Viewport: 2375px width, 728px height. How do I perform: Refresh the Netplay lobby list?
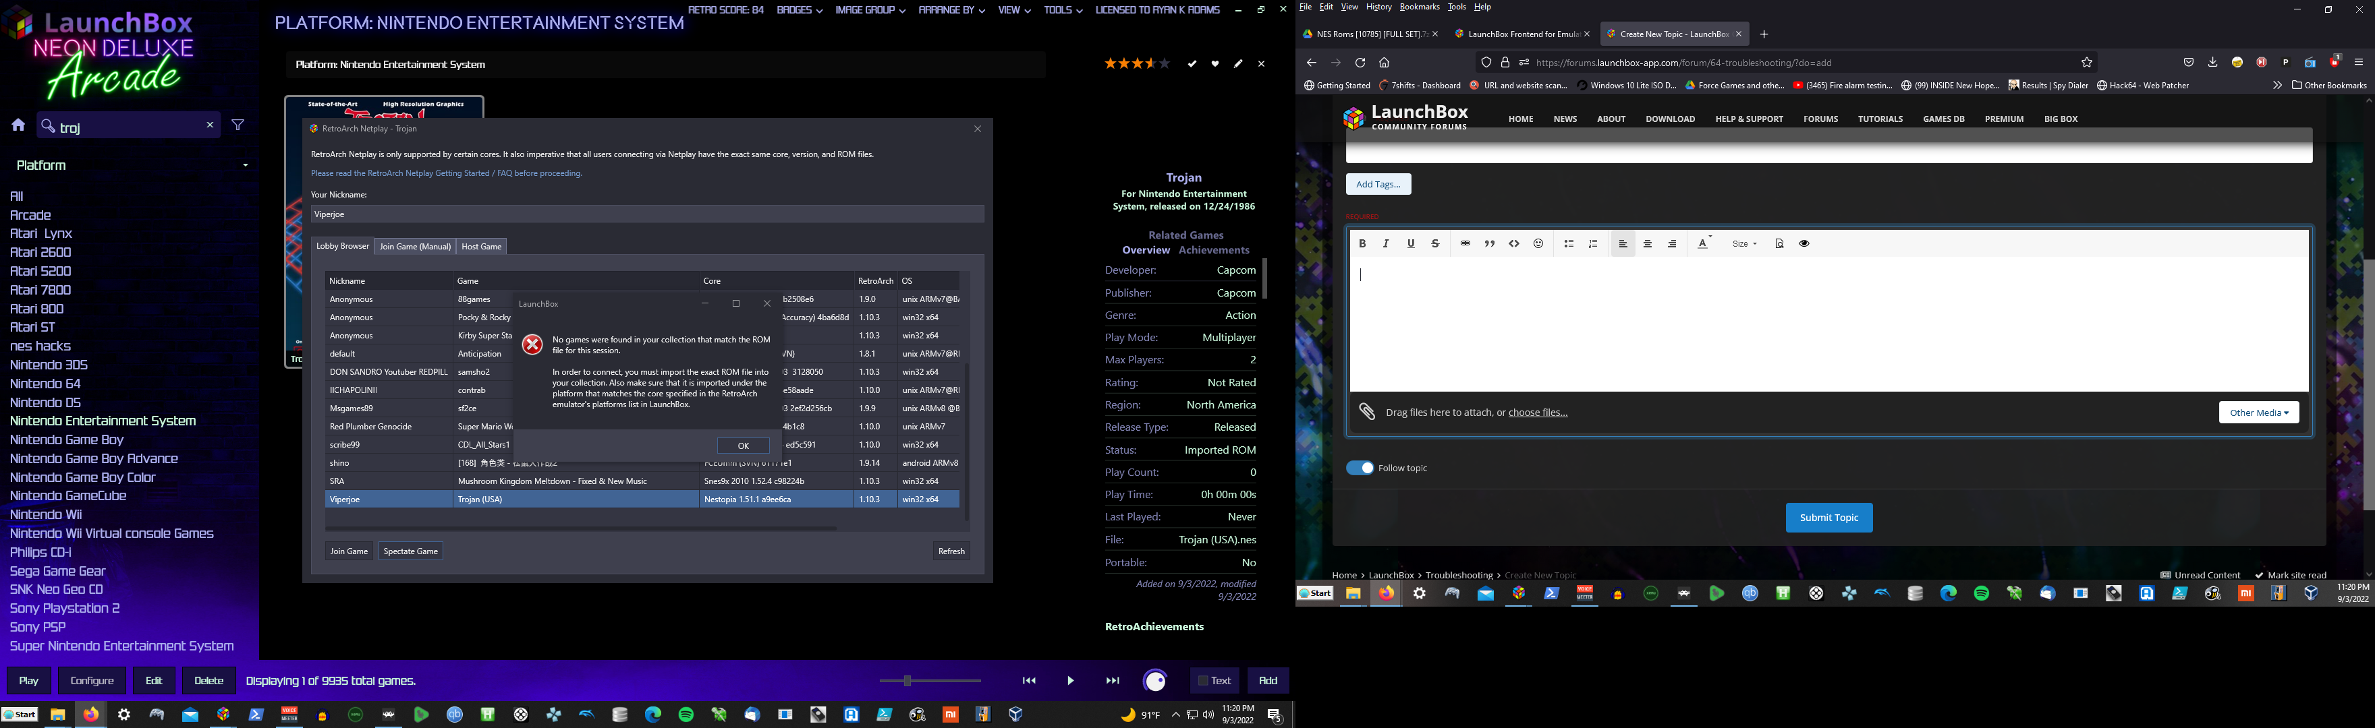pyautogui.click(x=951, y=551)
